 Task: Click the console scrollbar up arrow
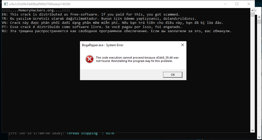pos(252,10)
